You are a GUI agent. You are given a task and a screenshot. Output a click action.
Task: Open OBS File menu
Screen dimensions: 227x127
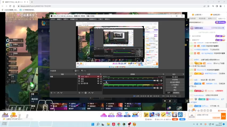coord(53,19)
